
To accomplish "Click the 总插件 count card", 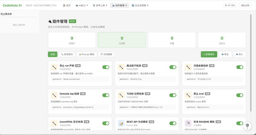I will 72,40.
